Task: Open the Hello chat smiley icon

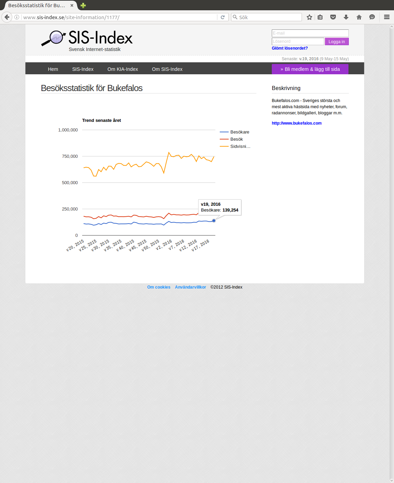Action: (372, 17)
